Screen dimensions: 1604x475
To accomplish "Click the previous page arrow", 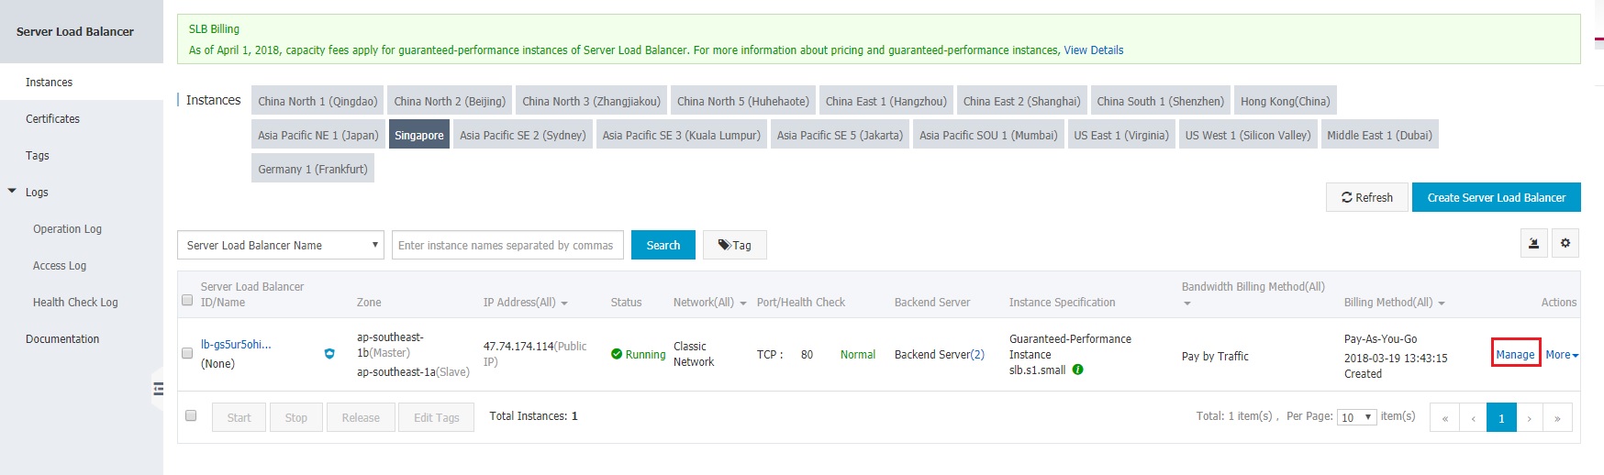I will click(1473, 417).
